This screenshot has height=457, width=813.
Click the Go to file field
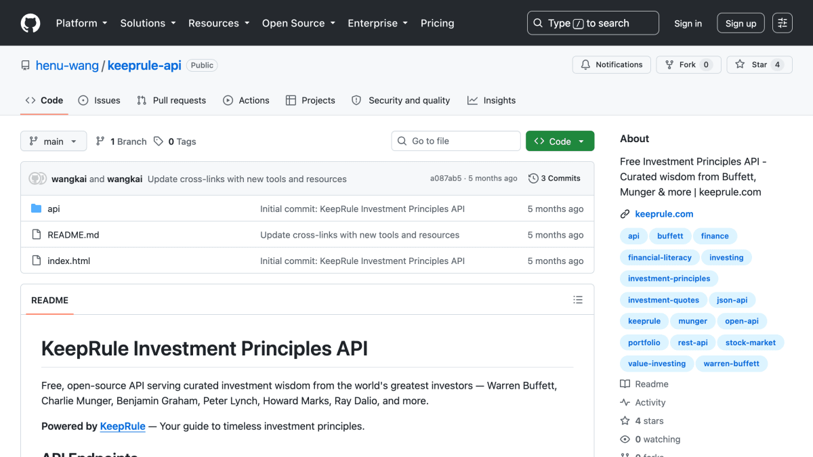(x=456, y=141)
